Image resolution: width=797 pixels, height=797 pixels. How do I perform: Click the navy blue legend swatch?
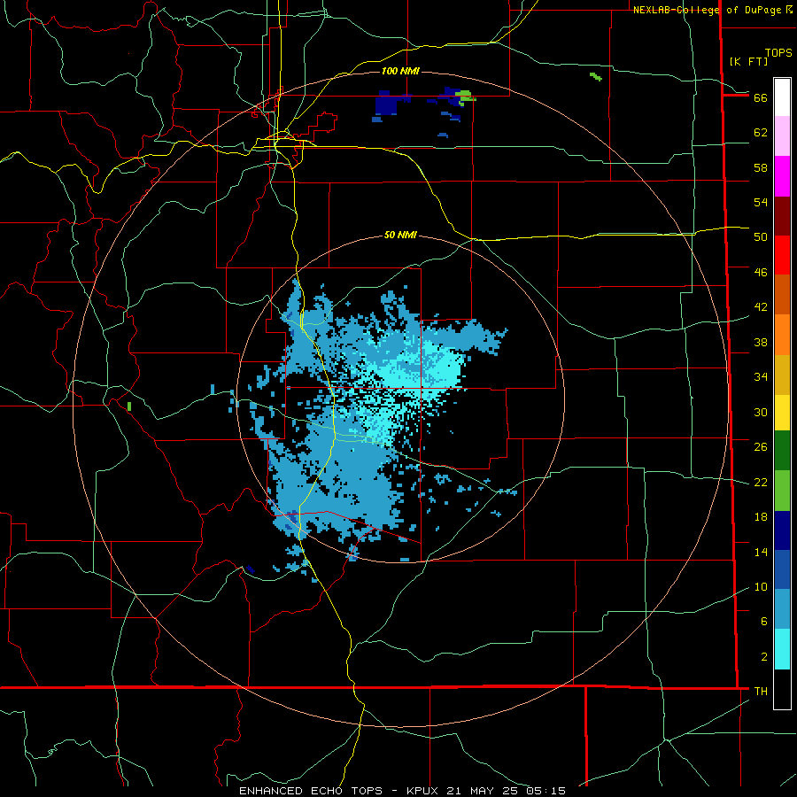click(782, 530)
